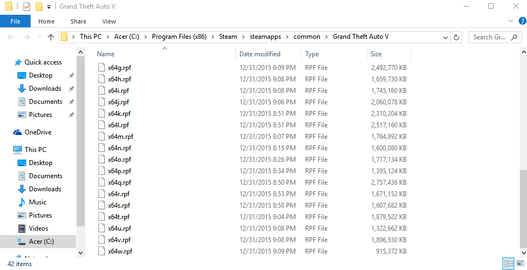Select steamapps in the address path
Screen dimensions: 527x270
pyautogui.click(x=265, y=37)
